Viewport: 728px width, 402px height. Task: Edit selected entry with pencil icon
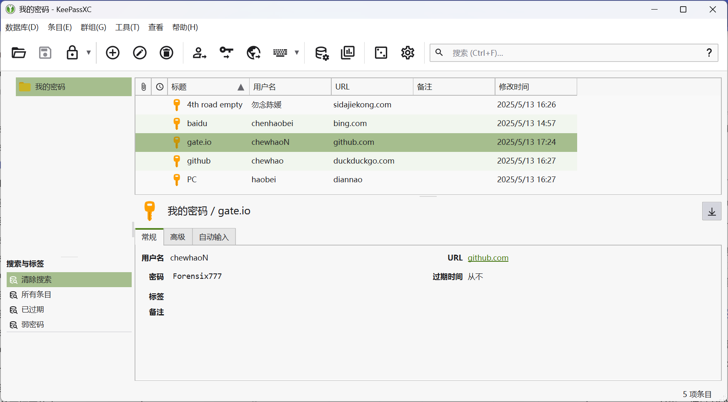click(x=140, y=53)
